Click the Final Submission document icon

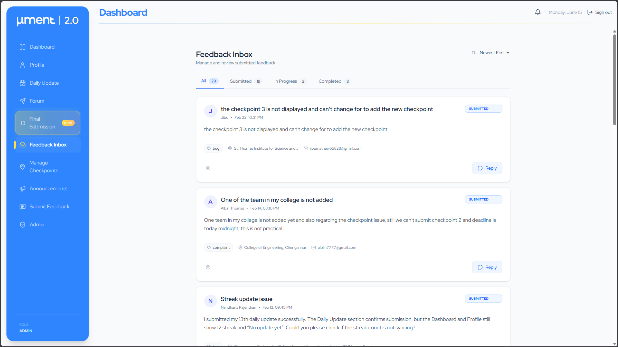[x=23, y=123]
